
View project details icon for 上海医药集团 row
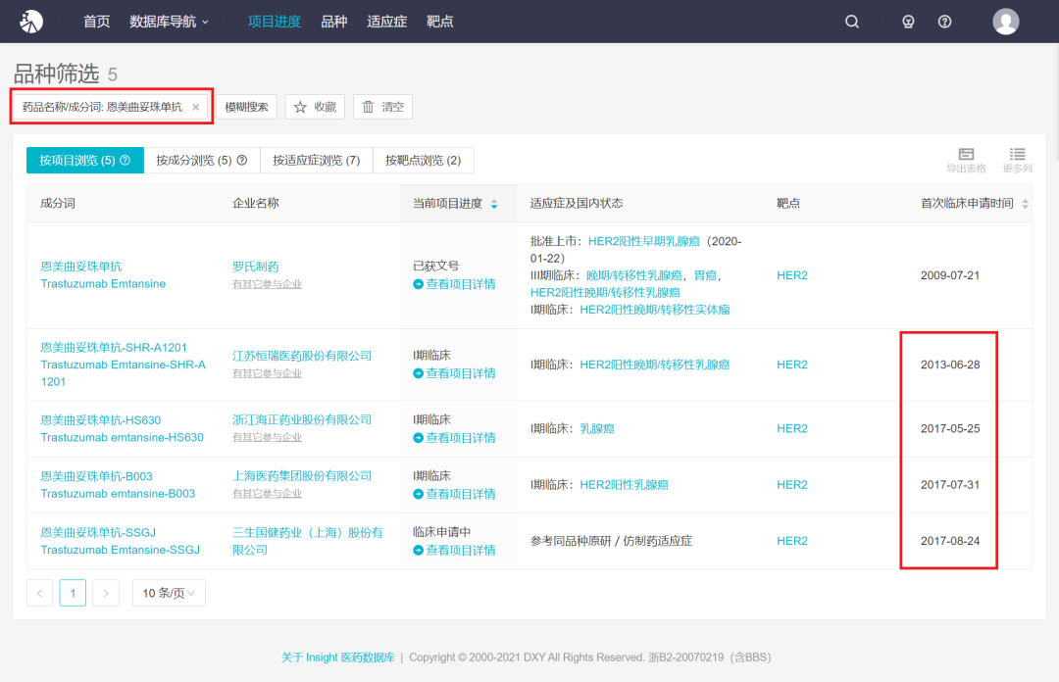(x=418, y=494)
